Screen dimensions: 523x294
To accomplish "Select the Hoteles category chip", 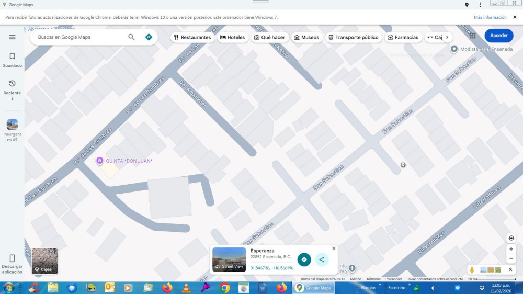I will click(233, 37).
